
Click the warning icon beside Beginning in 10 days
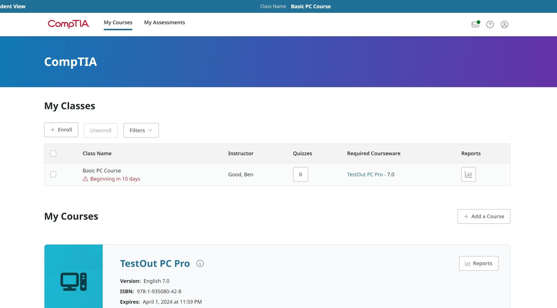tap(86, 179)
